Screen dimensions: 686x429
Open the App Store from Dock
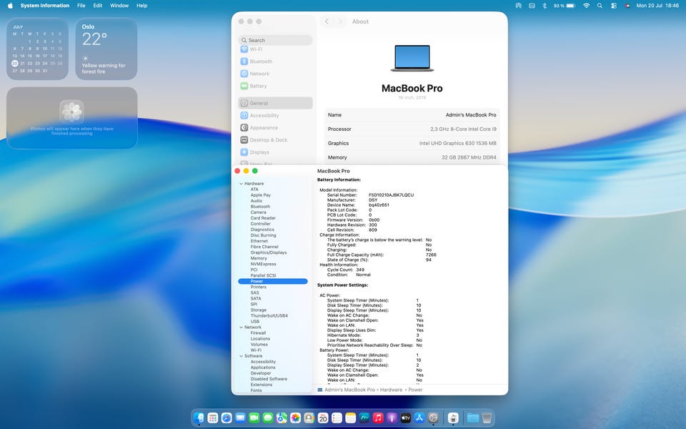(x=419, y=418)
